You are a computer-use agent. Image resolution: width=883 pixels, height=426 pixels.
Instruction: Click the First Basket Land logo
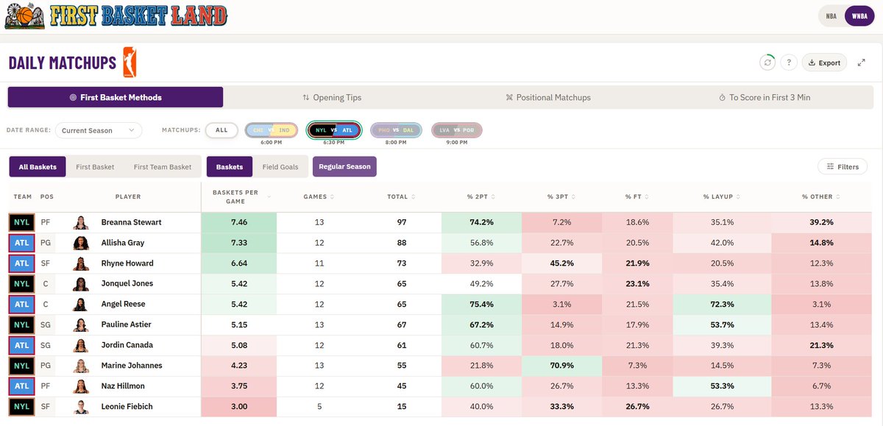point(116,15)
